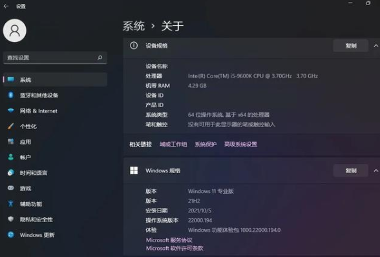Image resolution: width=380 pixels, height=257 pixels.
Task: Select version value 21H2
Action: [x=194, y=201]
